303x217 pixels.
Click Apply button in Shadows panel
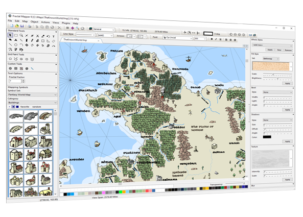point(288,141)
